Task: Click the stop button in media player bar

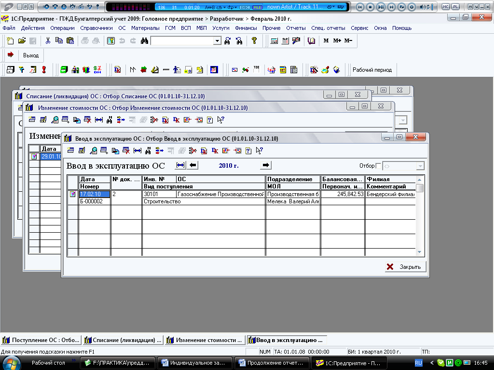Action: tap(370, 7)
